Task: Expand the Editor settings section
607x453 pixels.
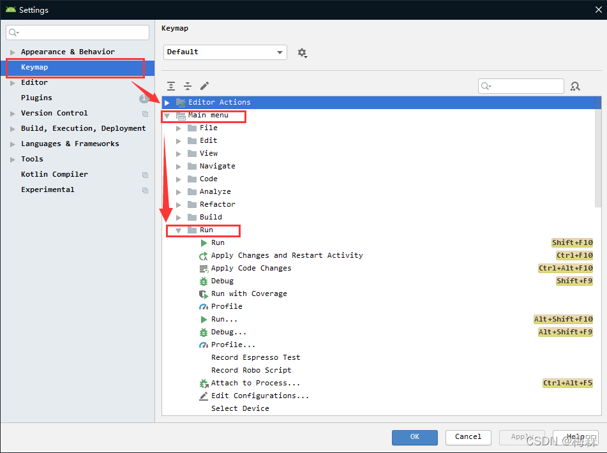Action: (13, 83)
